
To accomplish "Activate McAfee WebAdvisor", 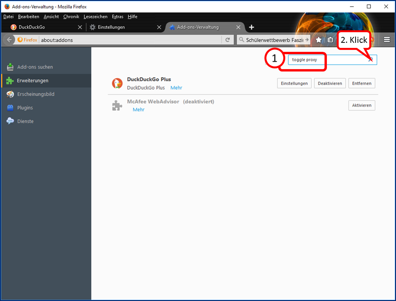I will click(x=361, y=105).
